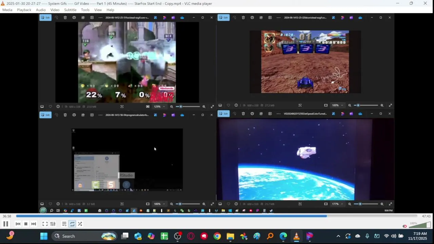Open the 129% zoom dropdown in video

pos(159,106)
